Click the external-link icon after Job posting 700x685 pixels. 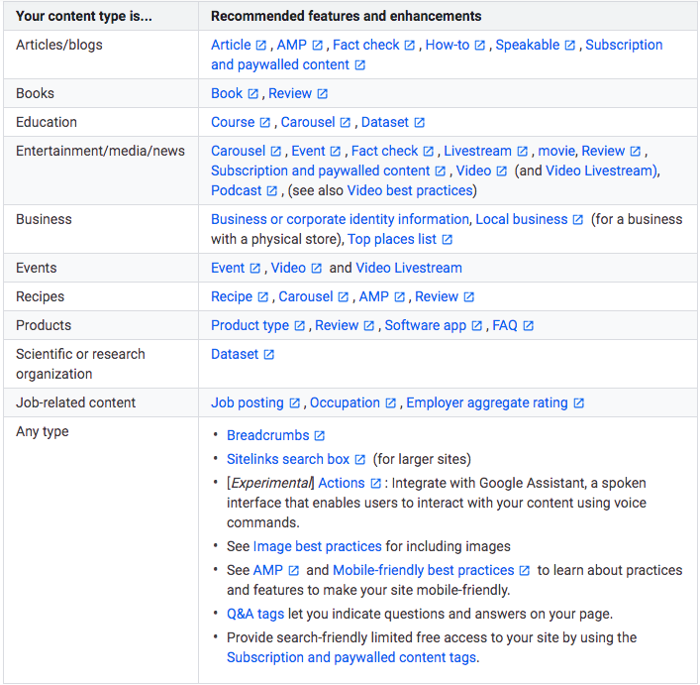click(294, 403)
